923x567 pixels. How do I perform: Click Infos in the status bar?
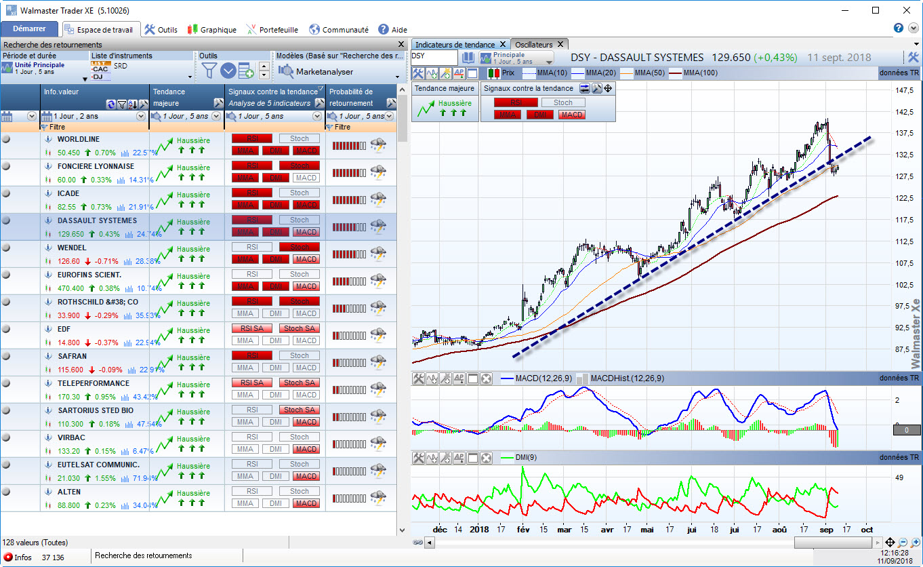(18, 557)
